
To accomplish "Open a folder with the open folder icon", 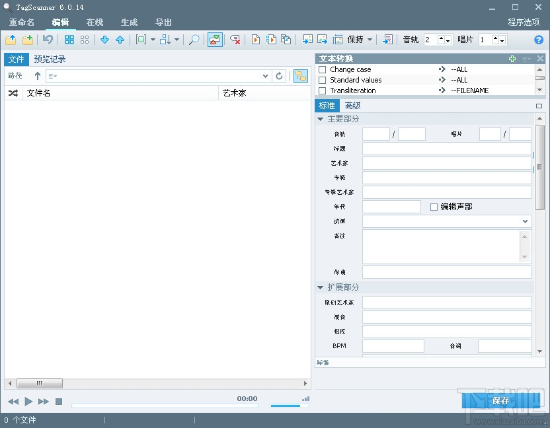I will pos(11,40).
